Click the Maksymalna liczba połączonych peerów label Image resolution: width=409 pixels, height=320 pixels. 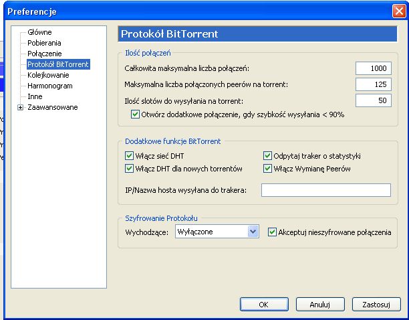pos(206,84)
